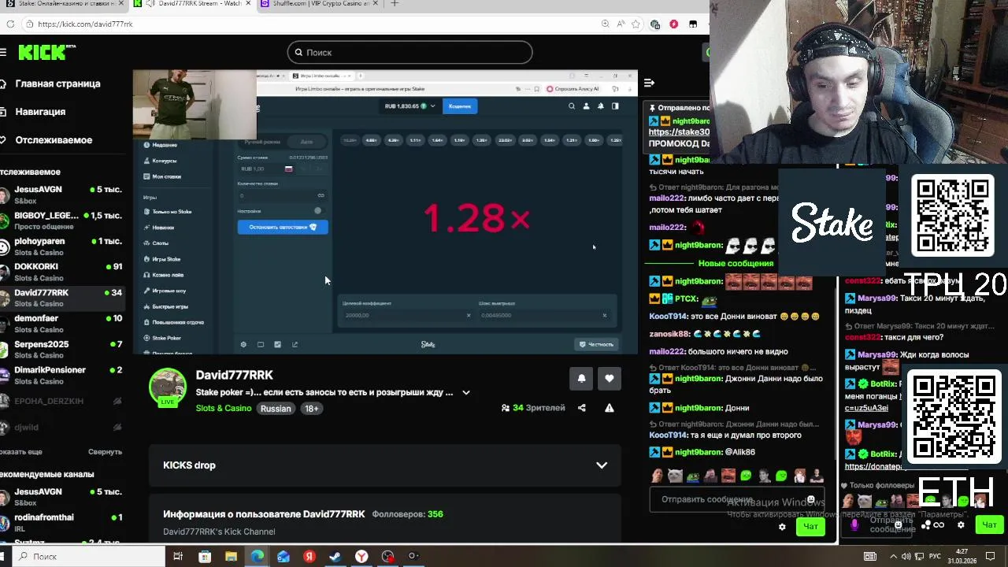The height and width of the screenshot is (567, 1008).
Task: Open Отслеживаемое in the sidebar
Action: point(46,140)
